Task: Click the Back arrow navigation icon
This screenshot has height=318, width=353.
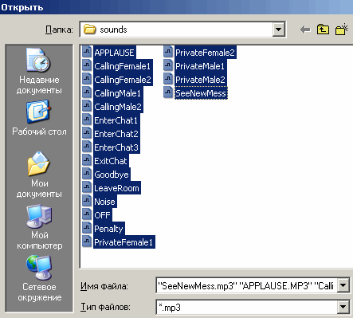Action: coord(305,29)
